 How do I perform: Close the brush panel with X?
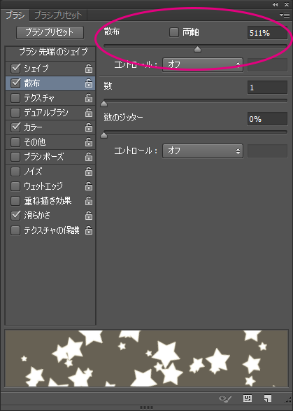287,4
